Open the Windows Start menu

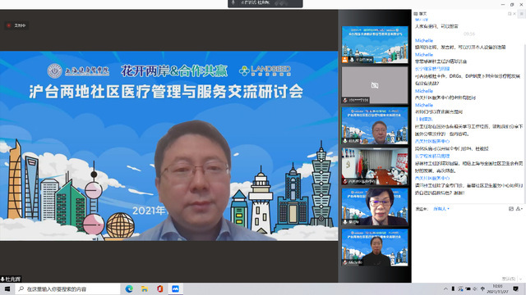click(7, 288)
